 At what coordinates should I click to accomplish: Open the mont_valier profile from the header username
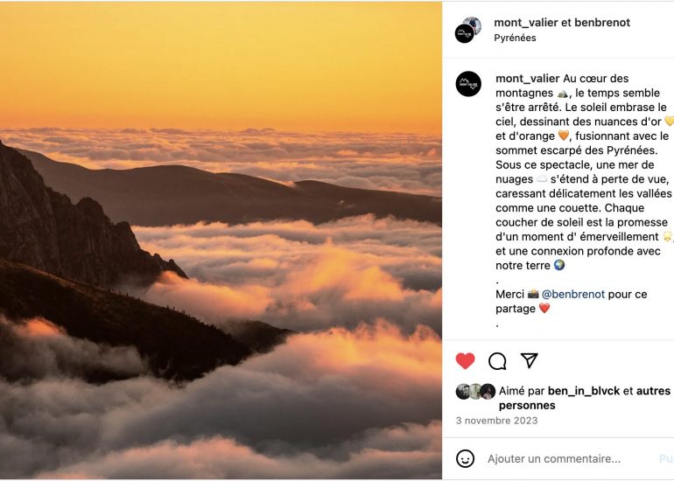(525, 23)
